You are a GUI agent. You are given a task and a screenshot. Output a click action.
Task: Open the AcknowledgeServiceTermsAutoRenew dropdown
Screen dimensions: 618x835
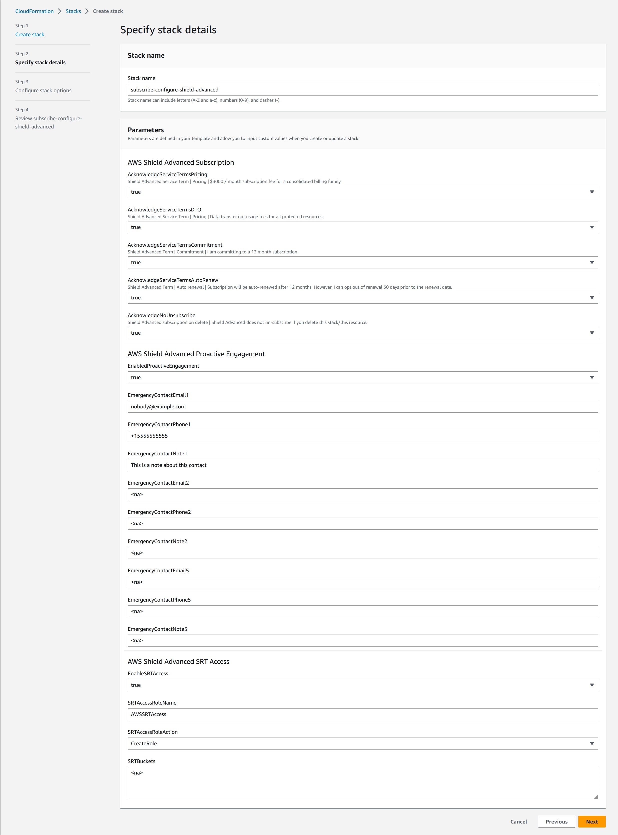(363, 298)
